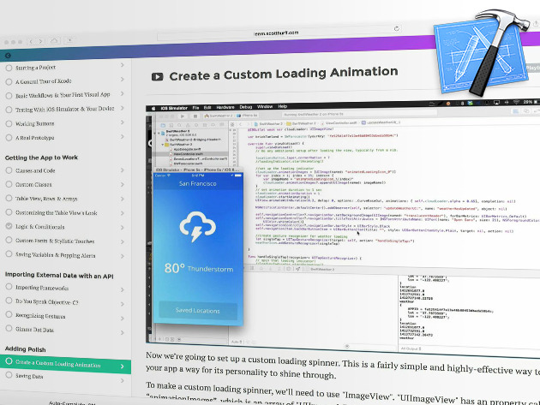Click San Francisco title in simulator
540x405 pixels.
coord(198,184)
